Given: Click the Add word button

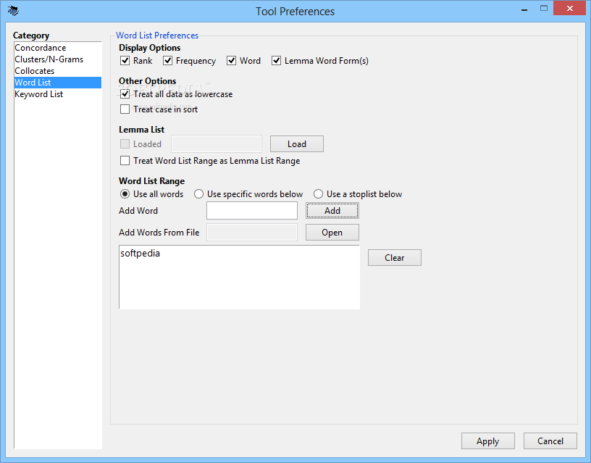Looking at the screenshot, I should 332,211.
